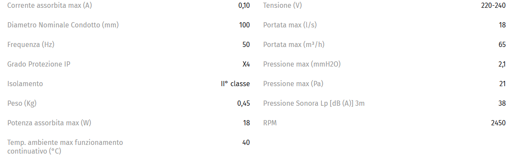Screen dimensions: 513x161
Task: Select the X4 protection rating value
Action: [246, 64]
